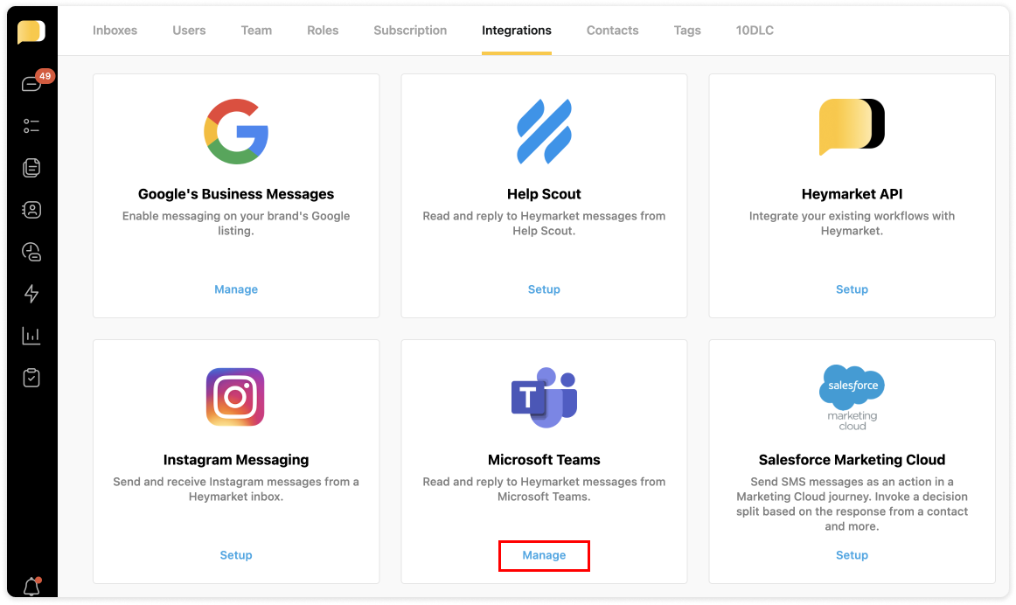Viewport: 1016px width, 605px height.
Task: Open the notifications bell icon
Action: pyautogui.click(x=31, y=587)
